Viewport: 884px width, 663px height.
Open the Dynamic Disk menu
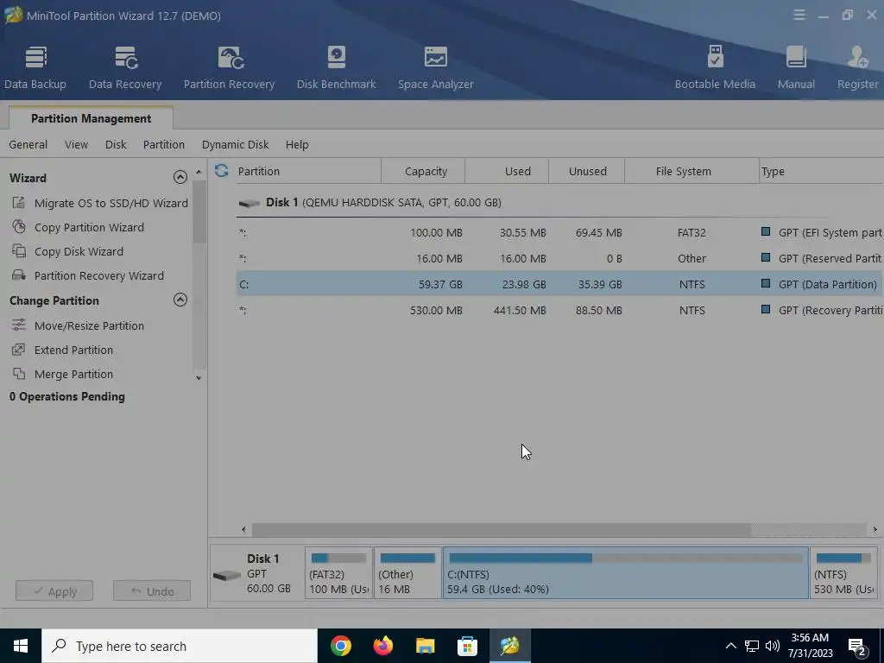pos(235,145)
